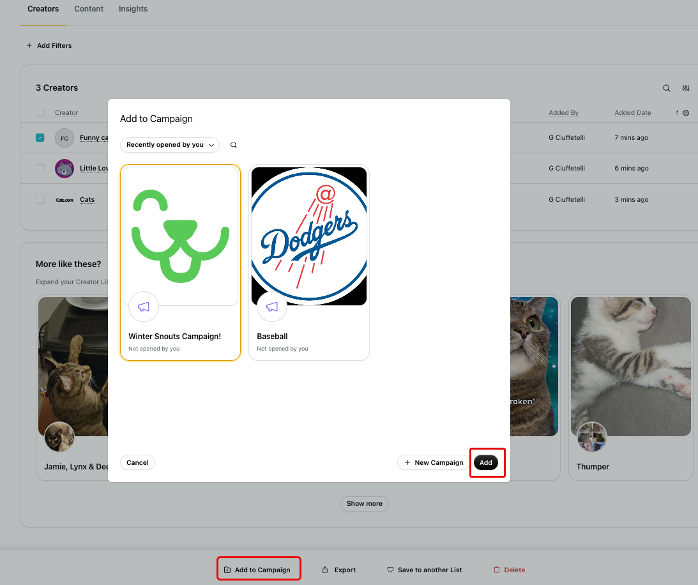Click Thumper profile avatar
698x585 pixels.
click(x=591, y=437)
